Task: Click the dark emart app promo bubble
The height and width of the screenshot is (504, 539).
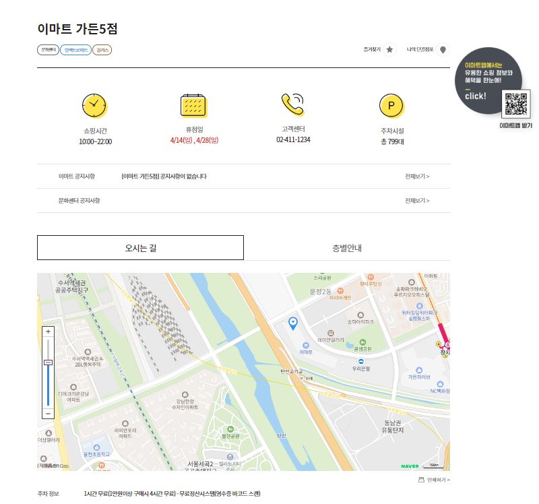Action: coord(488,81)
